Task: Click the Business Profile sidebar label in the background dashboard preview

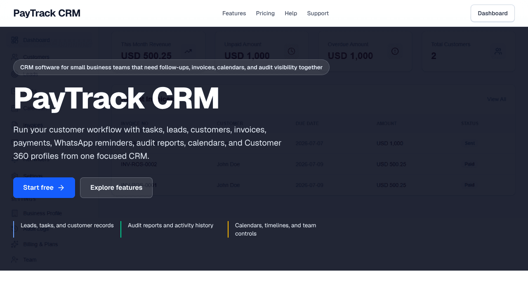Action: (x=42, y=213)
